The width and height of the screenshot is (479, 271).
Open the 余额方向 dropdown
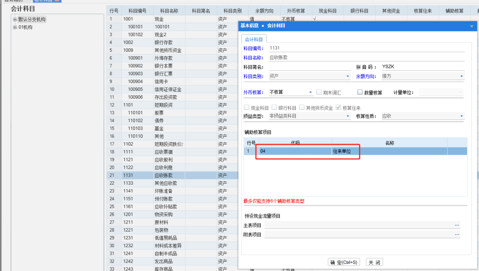[462, 76]
